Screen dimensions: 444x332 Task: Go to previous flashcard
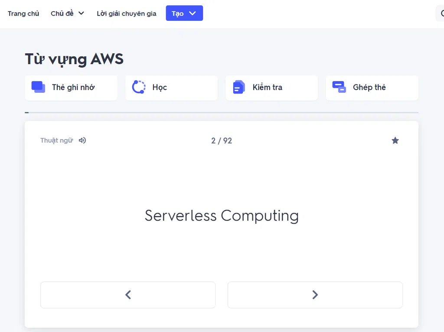click(x=128, y=295)
